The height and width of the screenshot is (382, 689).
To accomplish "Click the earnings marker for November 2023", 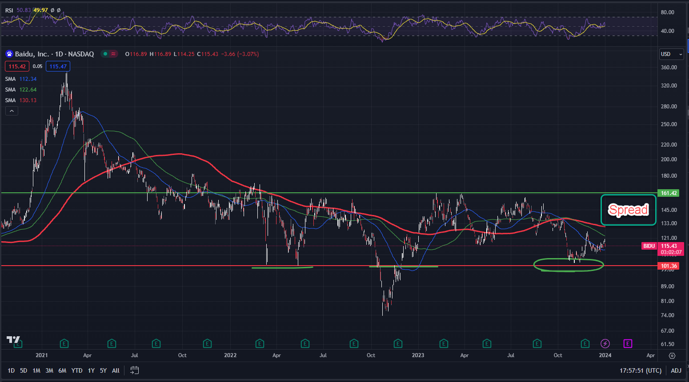I will (585, 343).
